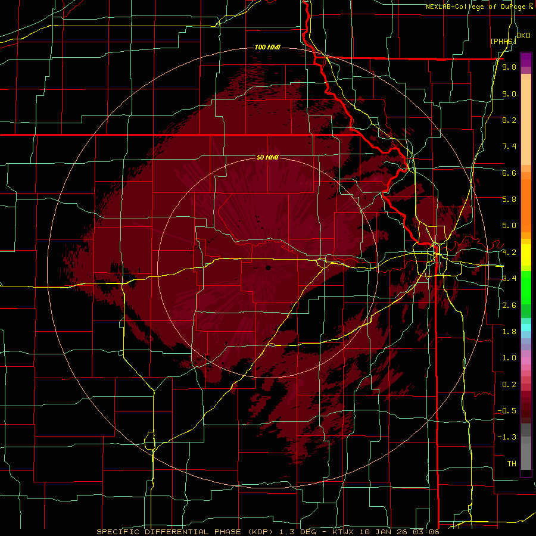Viewport: 536px width, 536px height.
Task: Click the 5.8 value on the legend
Action: point(509,200)
